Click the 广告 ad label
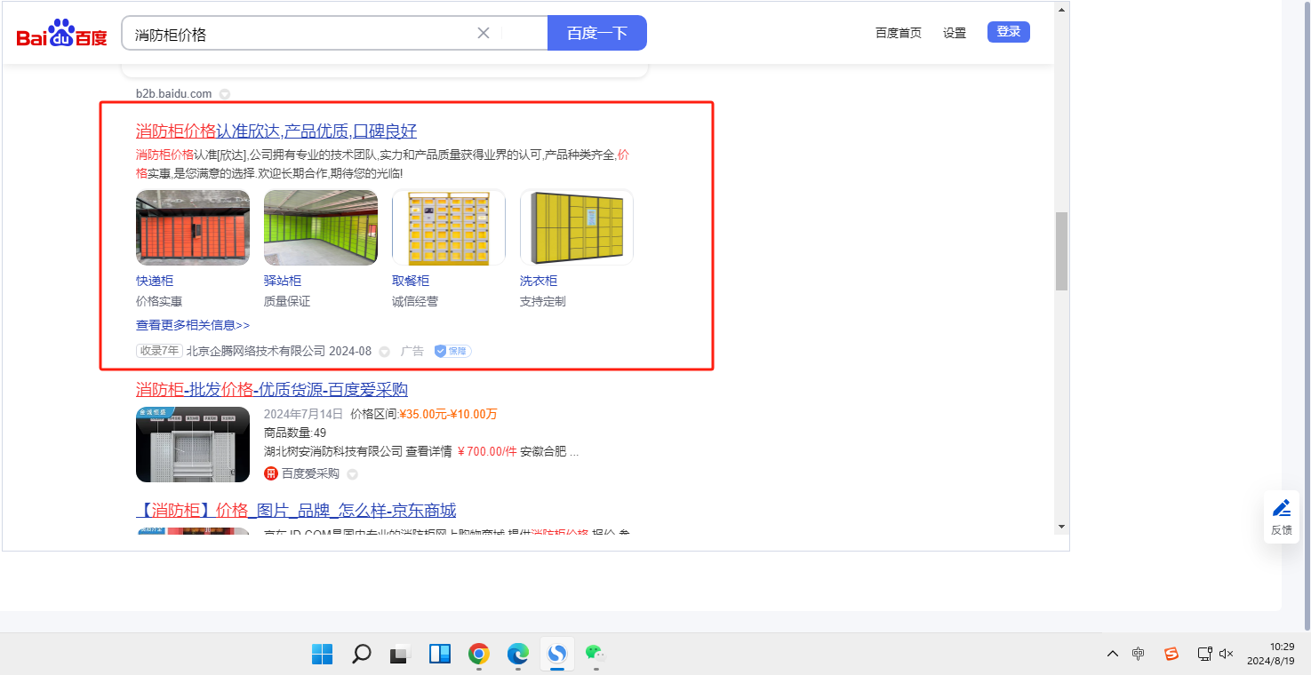 [412, 351]
